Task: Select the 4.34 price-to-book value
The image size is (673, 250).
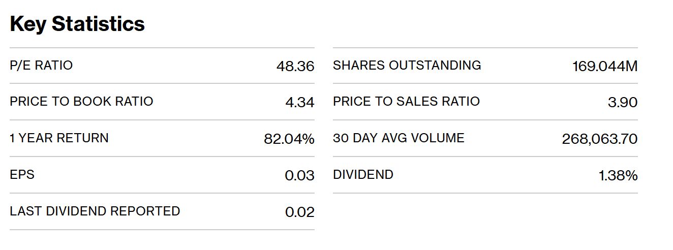Action: (300, 102)
